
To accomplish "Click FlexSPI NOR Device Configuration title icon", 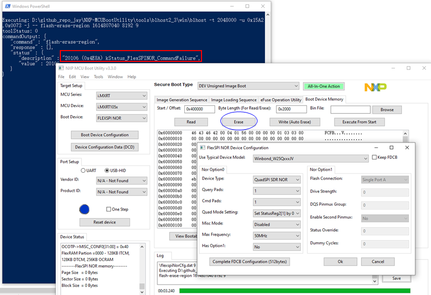I will point(203,148).
